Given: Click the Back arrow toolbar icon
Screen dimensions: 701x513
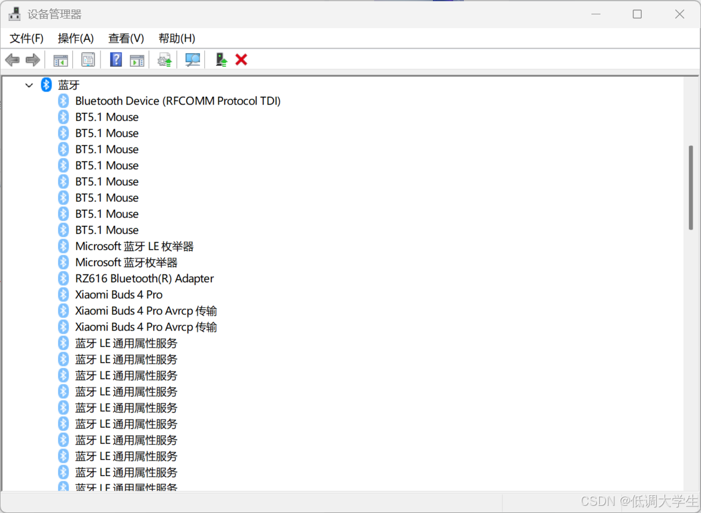Looking at the screenshot, I should (13, 60).
